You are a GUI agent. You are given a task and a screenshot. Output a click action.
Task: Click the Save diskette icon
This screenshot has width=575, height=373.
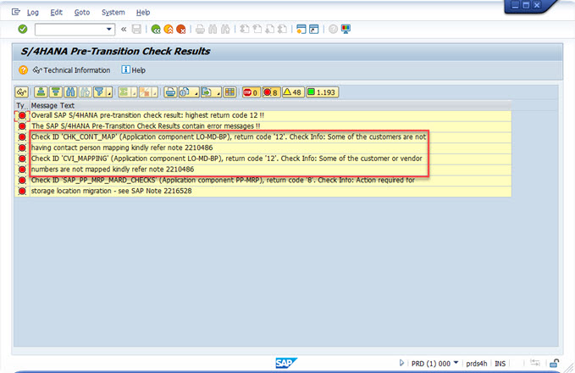pyautogui.click(x=136, y=29)
